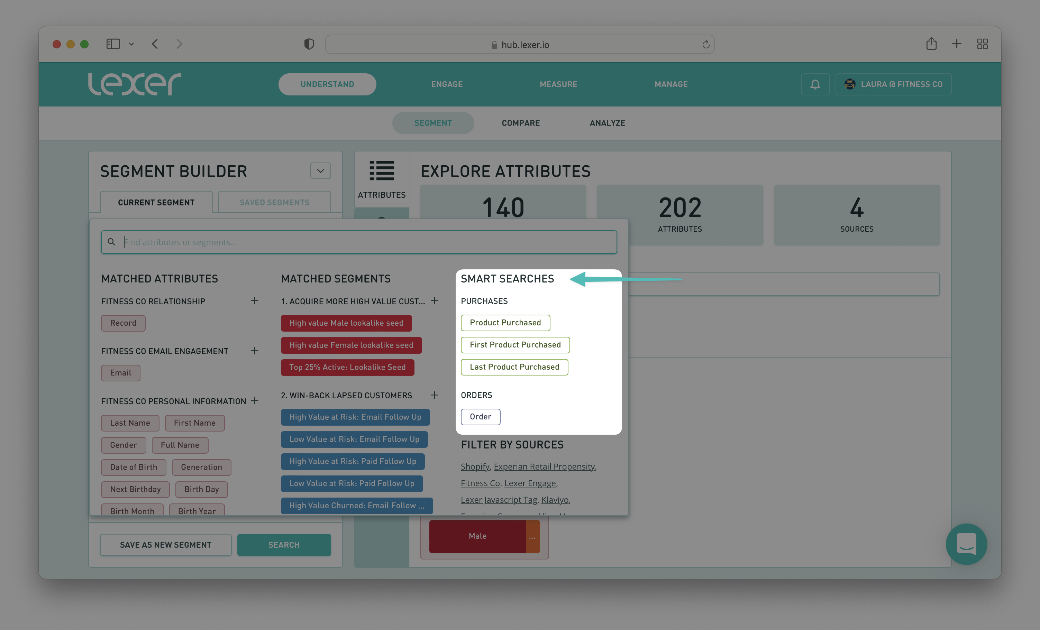Viewport: 1040px width, 630px height.
Task: Click the notification bell icon
Action: (815, 84)
